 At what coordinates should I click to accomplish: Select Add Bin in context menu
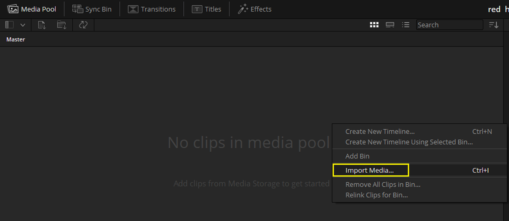click(x=420, y=156)
